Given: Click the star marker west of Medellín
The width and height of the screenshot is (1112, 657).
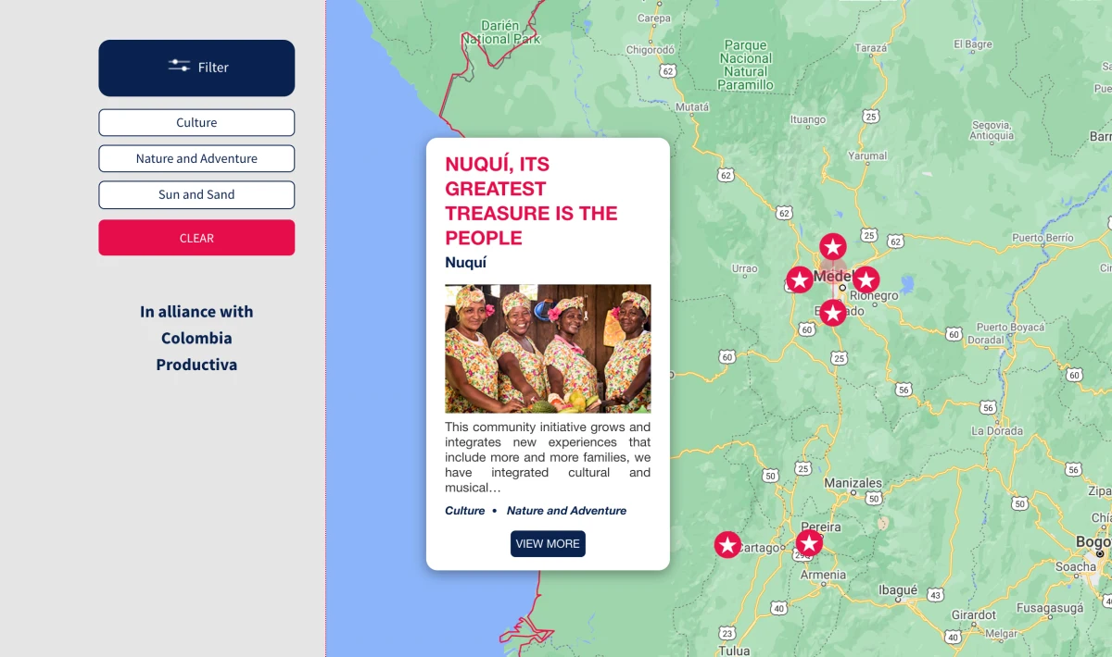Looking at the screenshot, I should [x=800, y=279].
